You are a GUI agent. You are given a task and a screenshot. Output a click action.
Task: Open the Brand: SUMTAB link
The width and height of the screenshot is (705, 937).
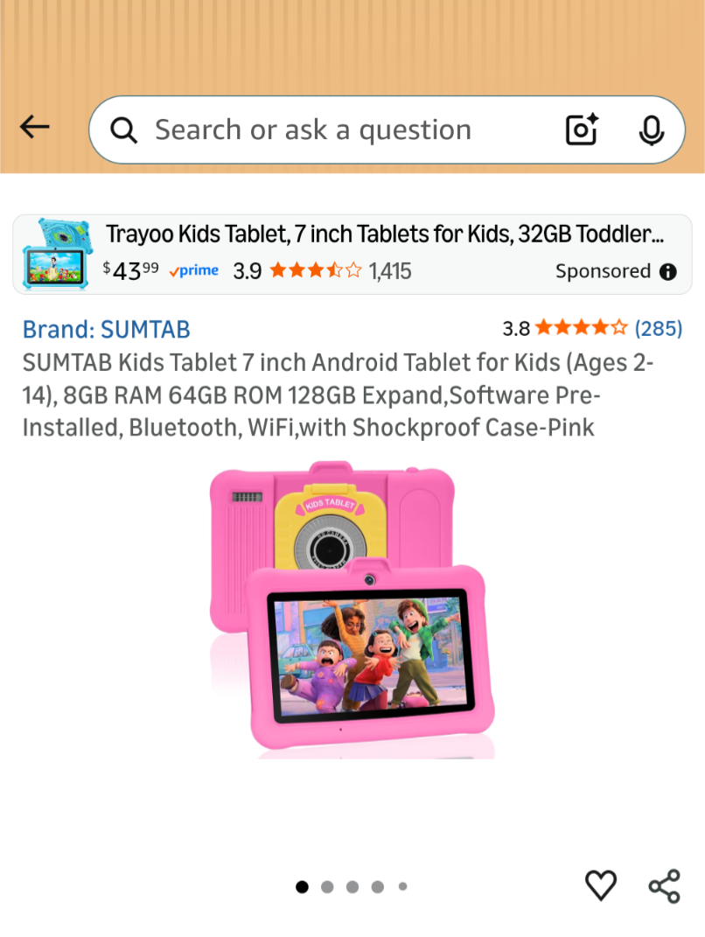pyautogui.click(x=107, y=329)
